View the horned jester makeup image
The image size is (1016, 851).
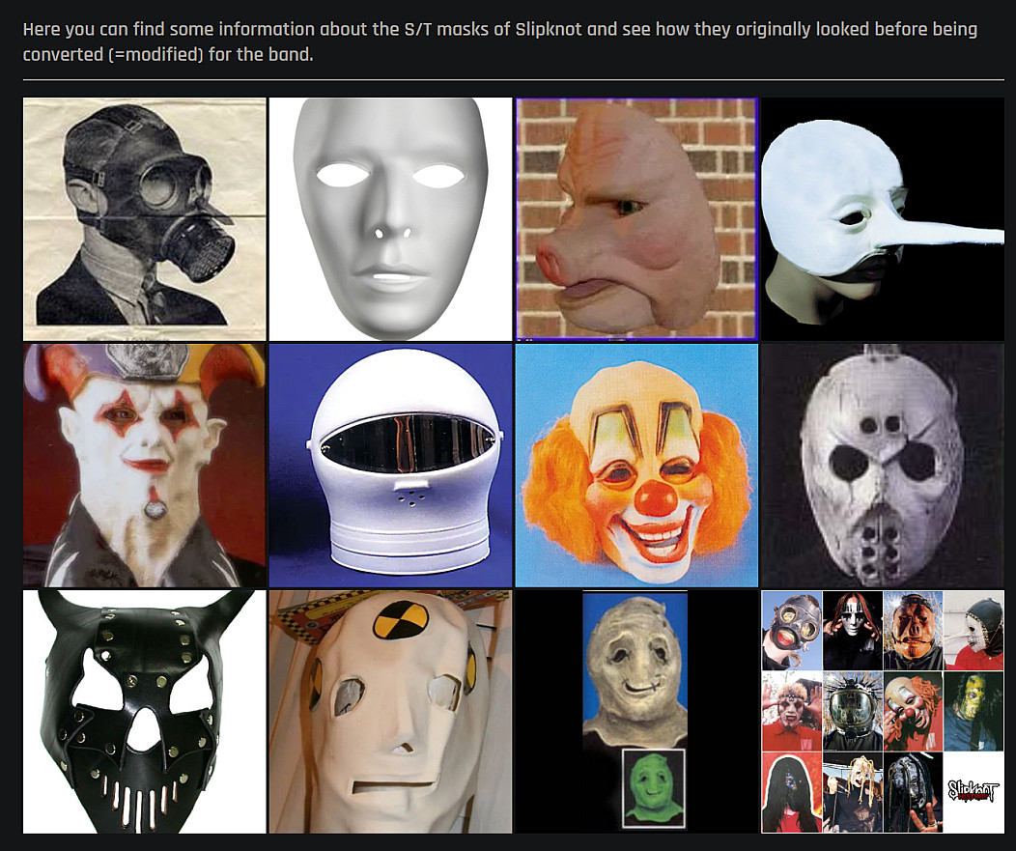point(144,465)
